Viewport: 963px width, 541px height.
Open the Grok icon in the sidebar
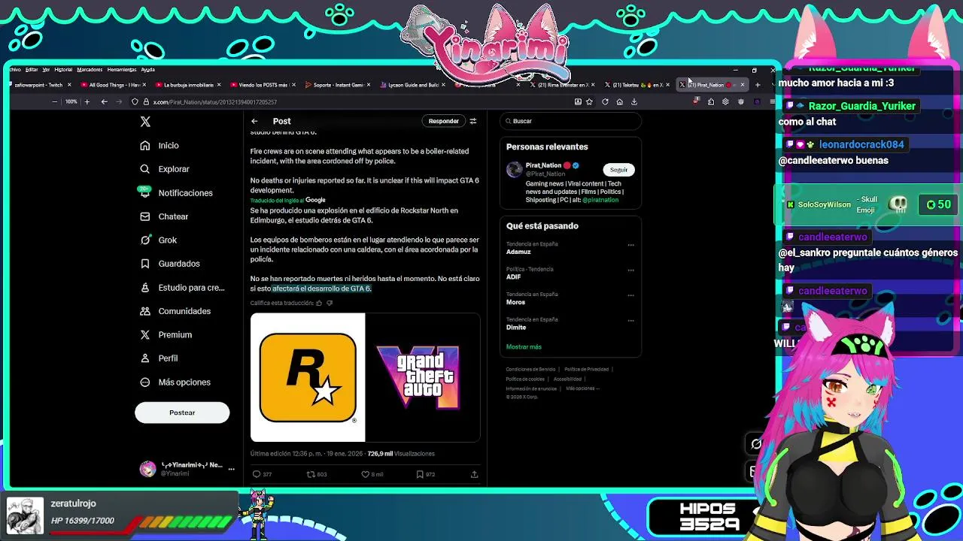point(144,240)
